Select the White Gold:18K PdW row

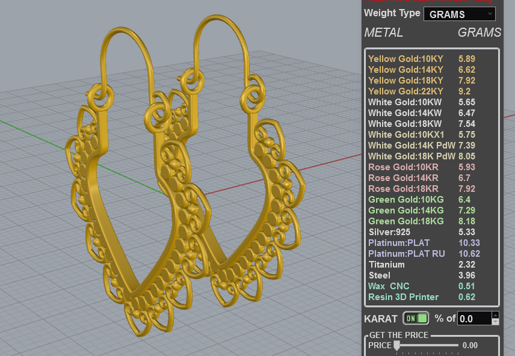432,156
